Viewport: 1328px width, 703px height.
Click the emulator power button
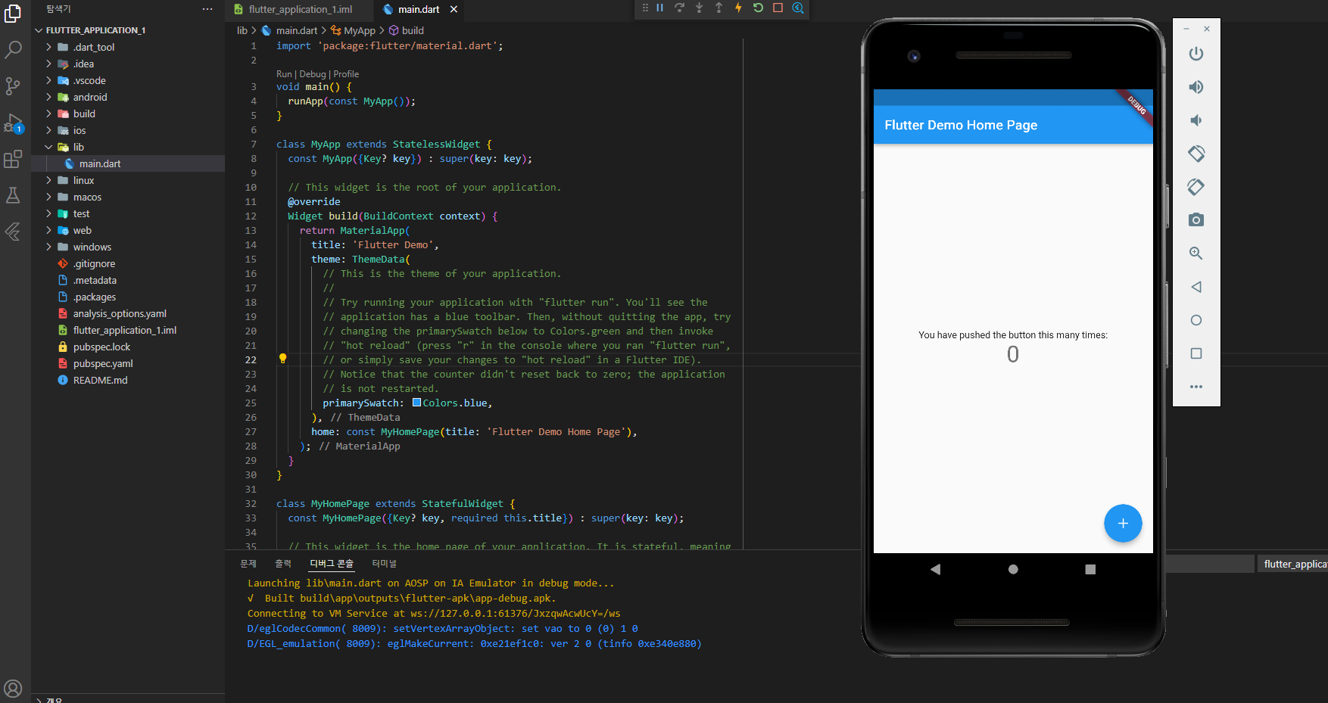pyautogui.click(x=1196, y=54)
